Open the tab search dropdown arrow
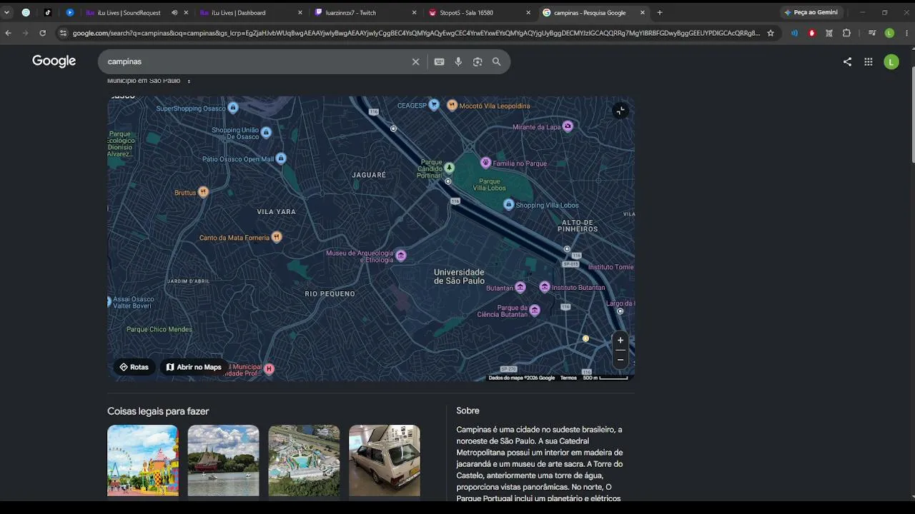Image resolution: width=915 pixels, height=514 pixels. pyautogui.click(x=6, y=12)
